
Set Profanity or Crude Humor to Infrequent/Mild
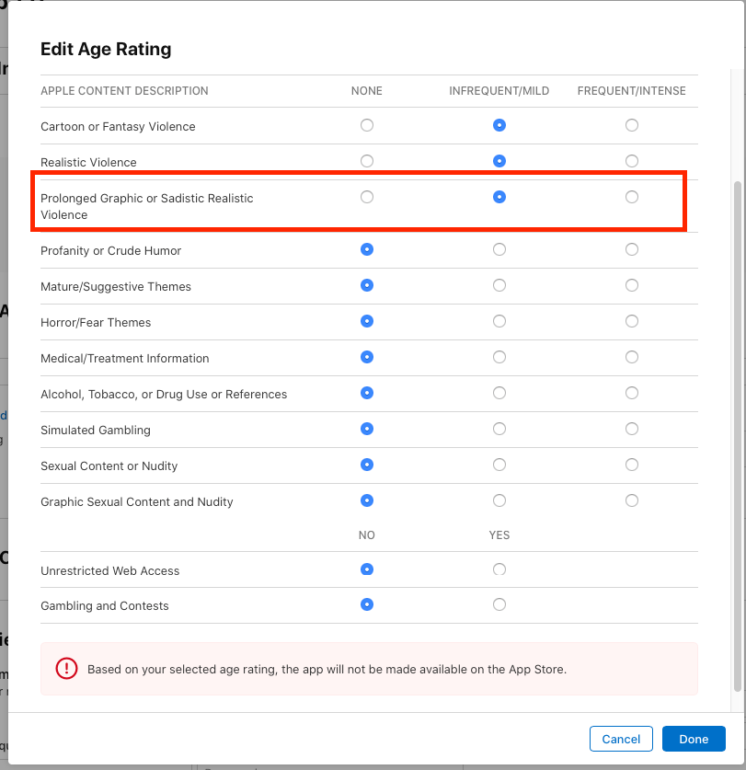[x=499, y=249]
